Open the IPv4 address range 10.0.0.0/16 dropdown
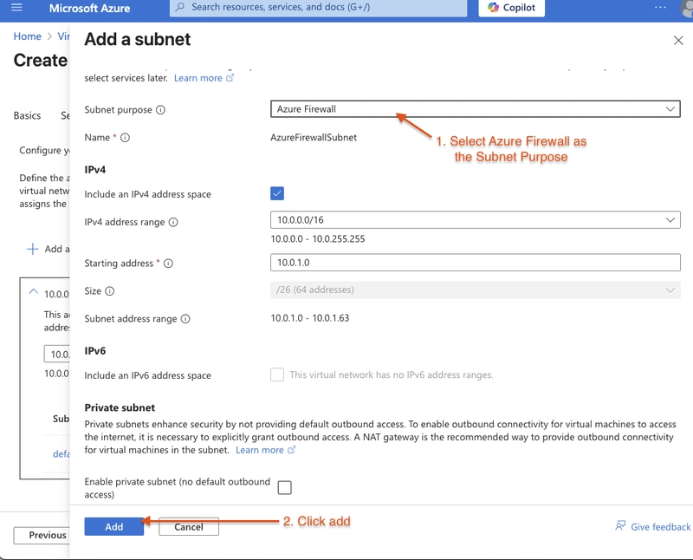The width and height of the screenshot is (693, 560). tap(475, 220)
